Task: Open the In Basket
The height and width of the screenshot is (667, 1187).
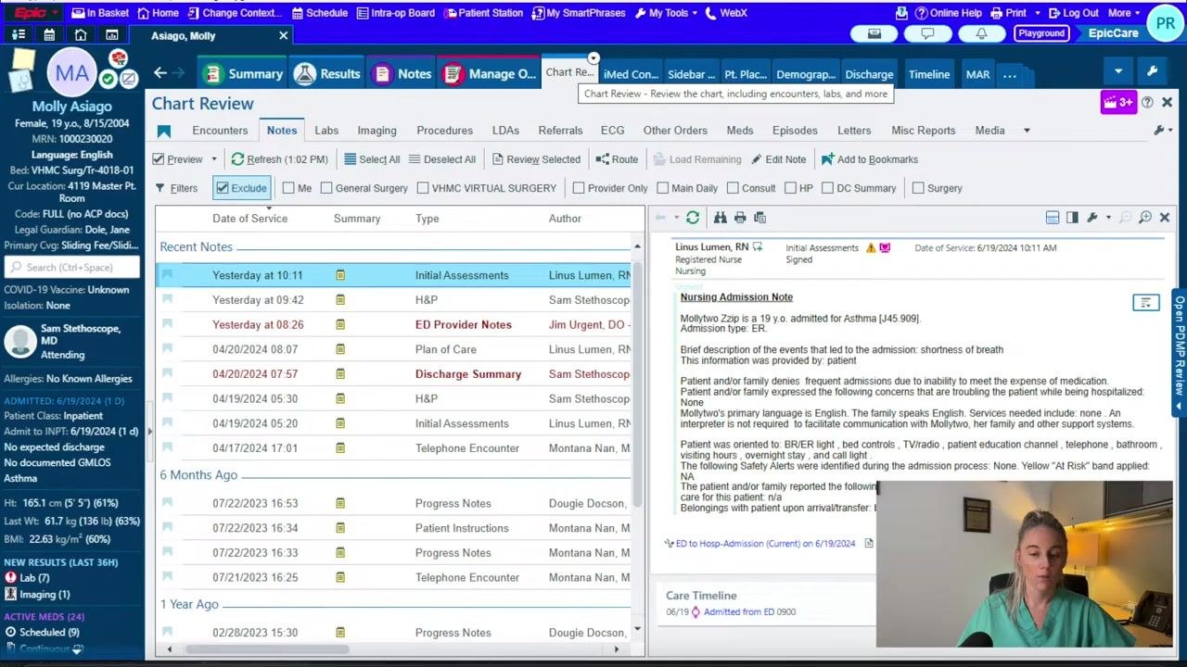Action: pyautogui.click(x=100, y=13)
